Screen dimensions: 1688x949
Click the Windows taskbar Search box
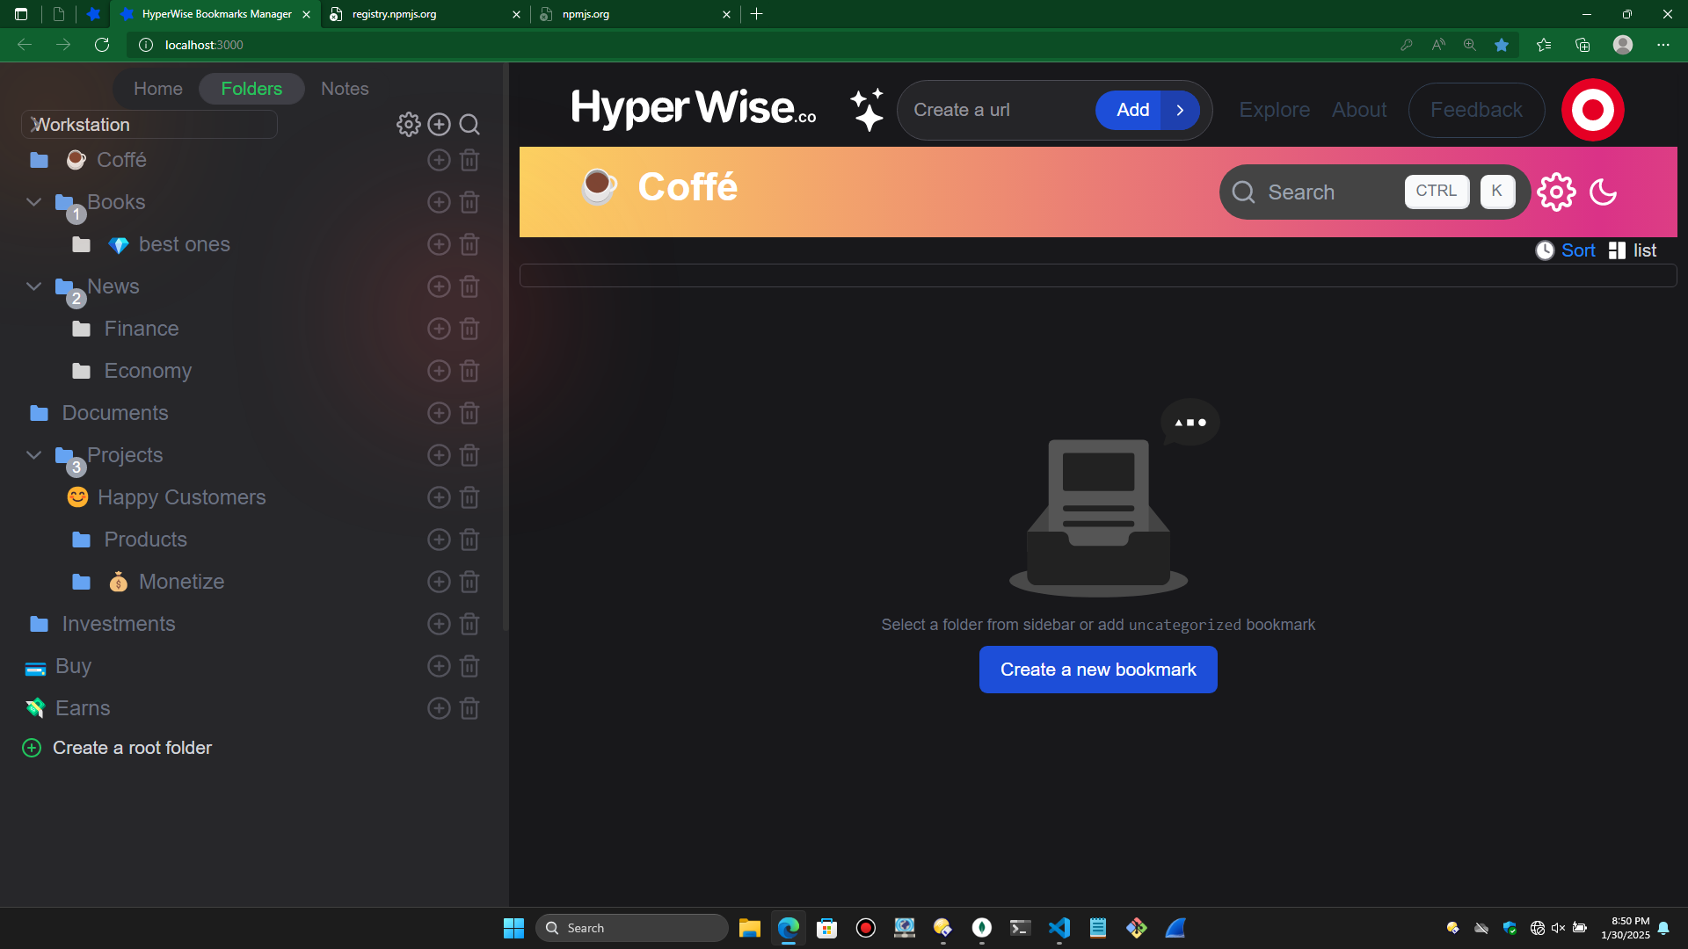click(x=631, y=928)
